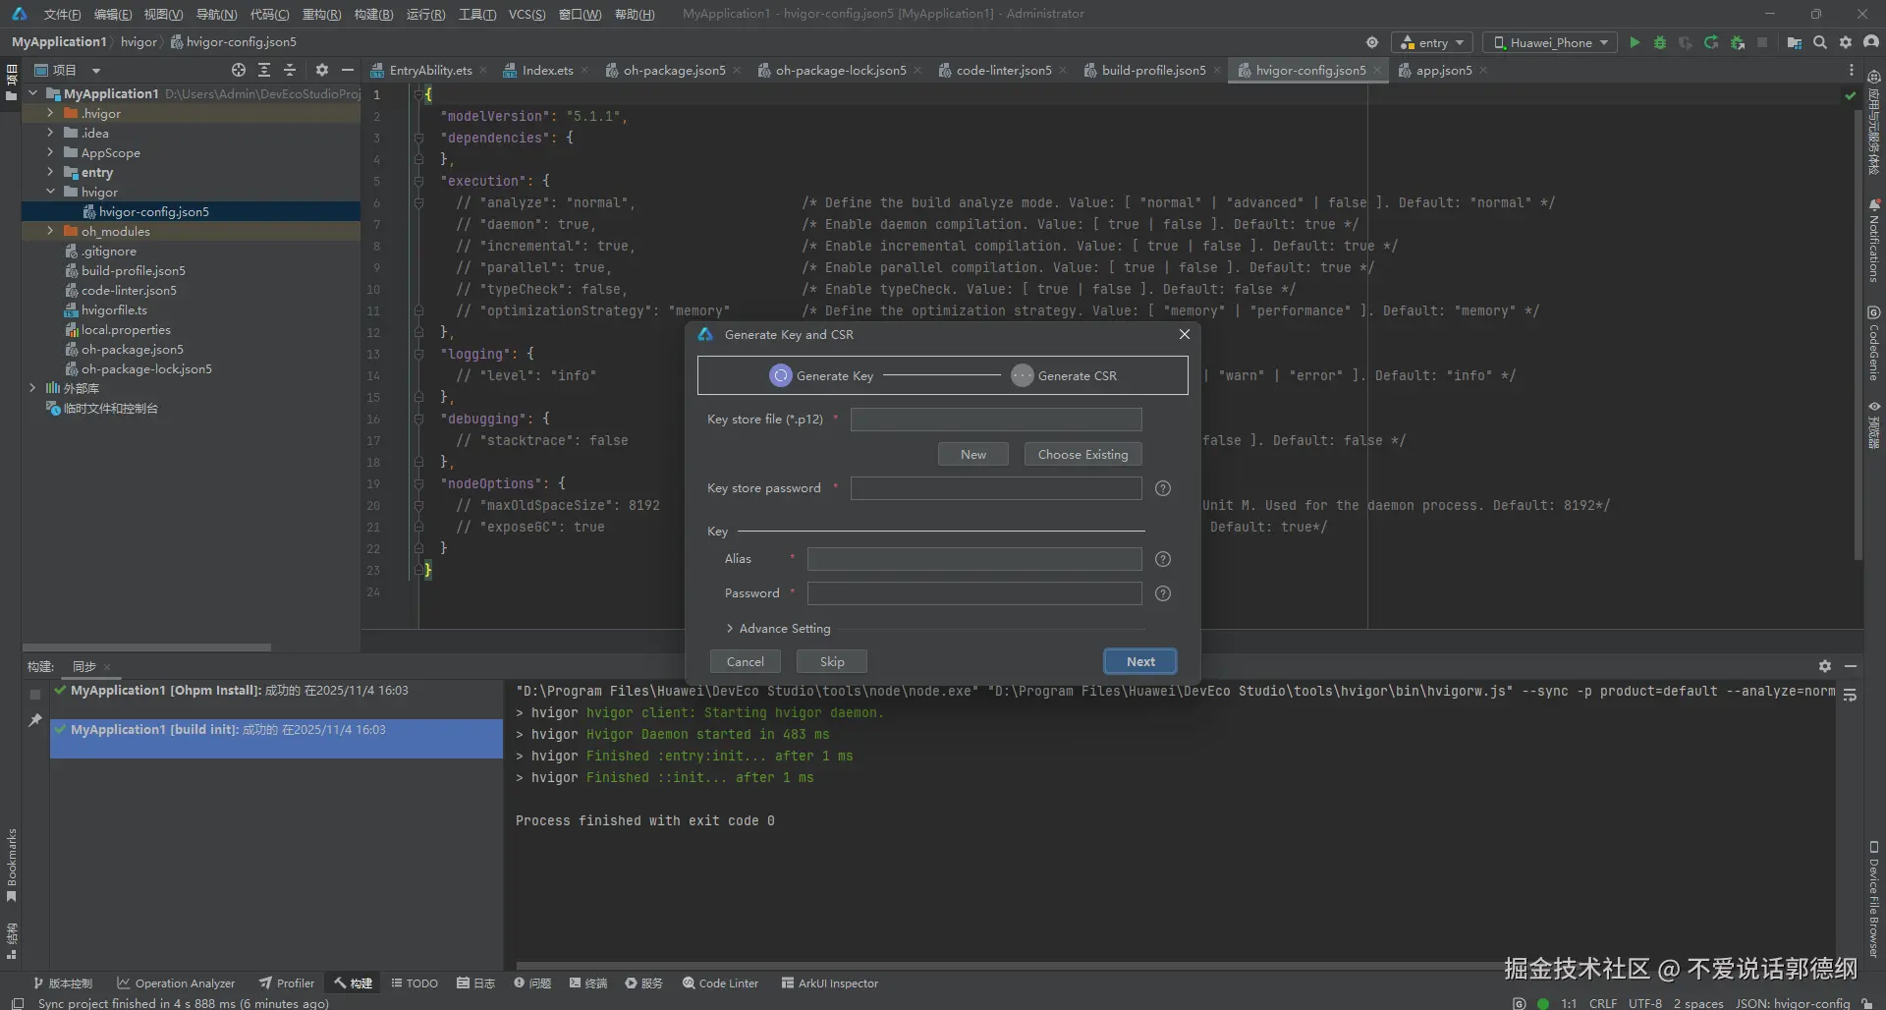1886x1010 pixels.
Task: Click help icon beside Key store password
Action: 1163,488
